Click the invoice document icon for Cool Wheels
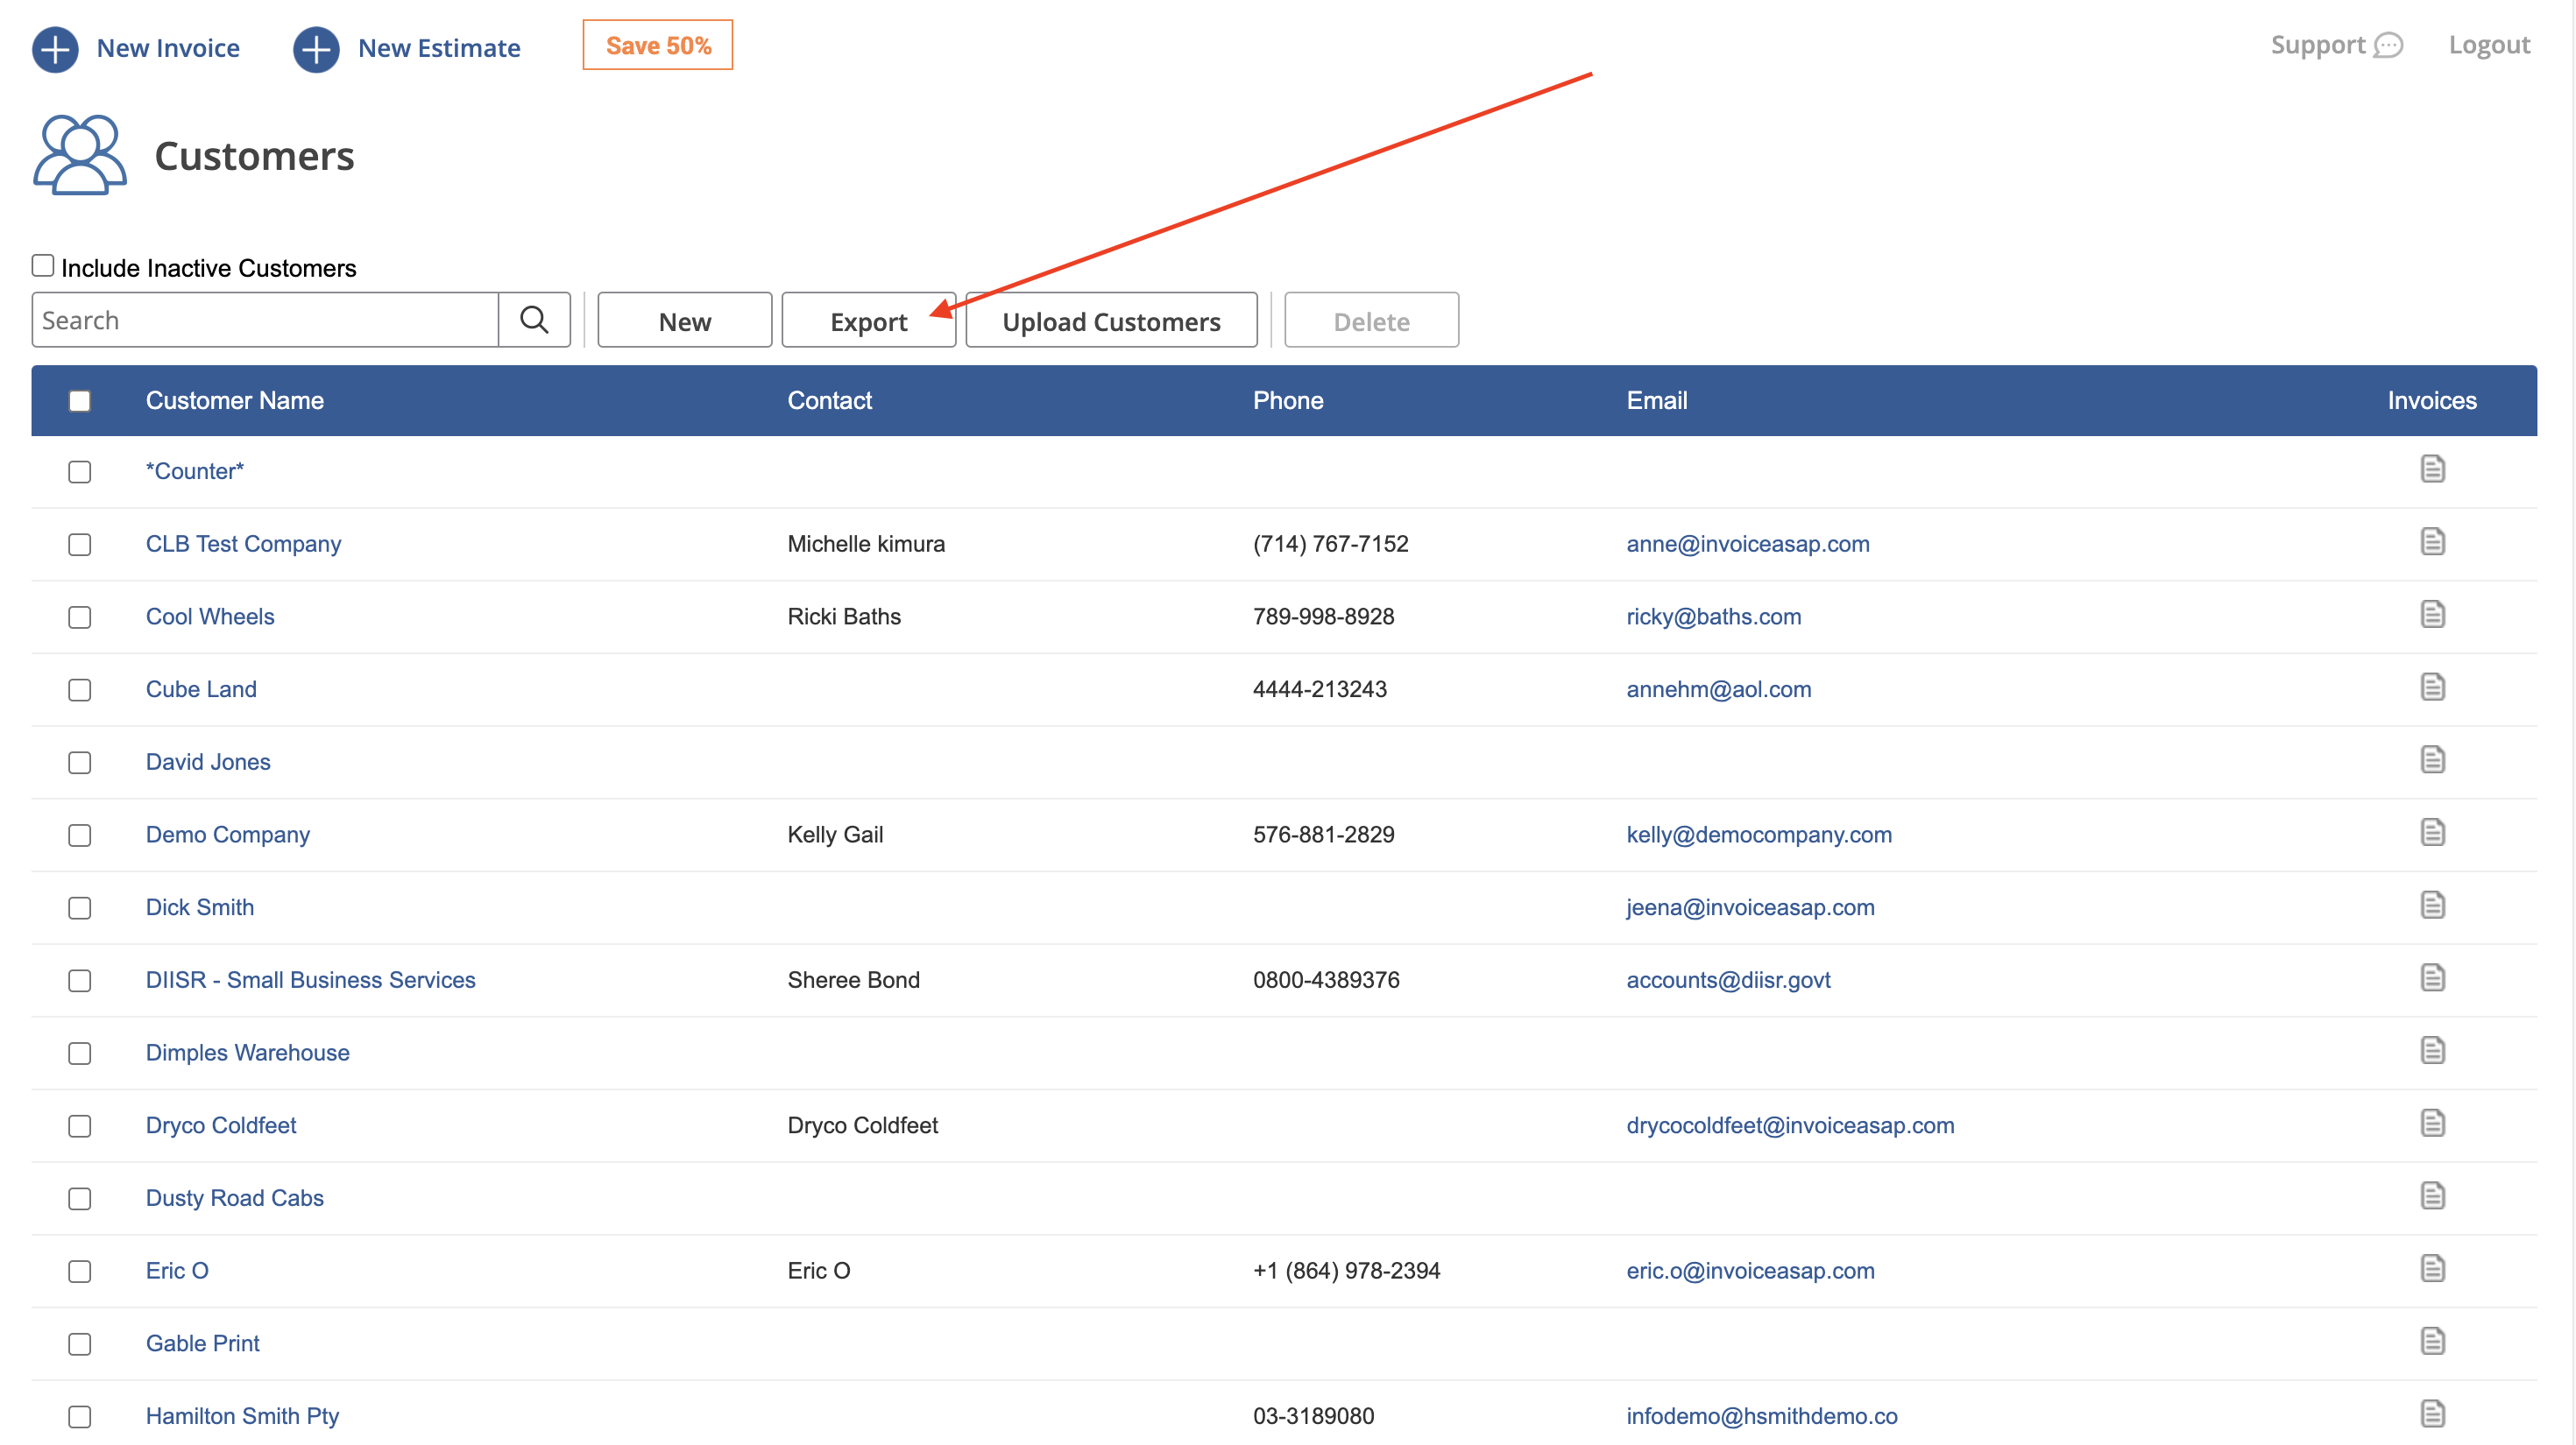Image resolution: width=2576 pixels, height=1445 pixels. [x=2433, y=615]
